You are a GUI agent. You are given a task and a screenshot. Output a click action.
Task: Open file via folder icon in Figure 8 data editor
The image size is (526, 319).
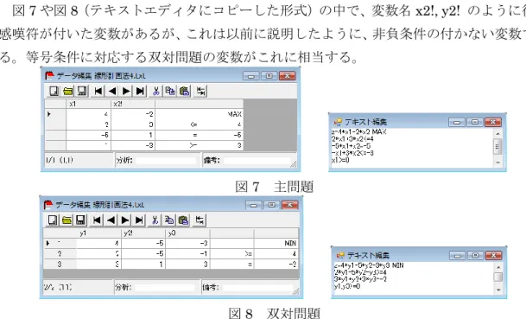click(67, 220)
